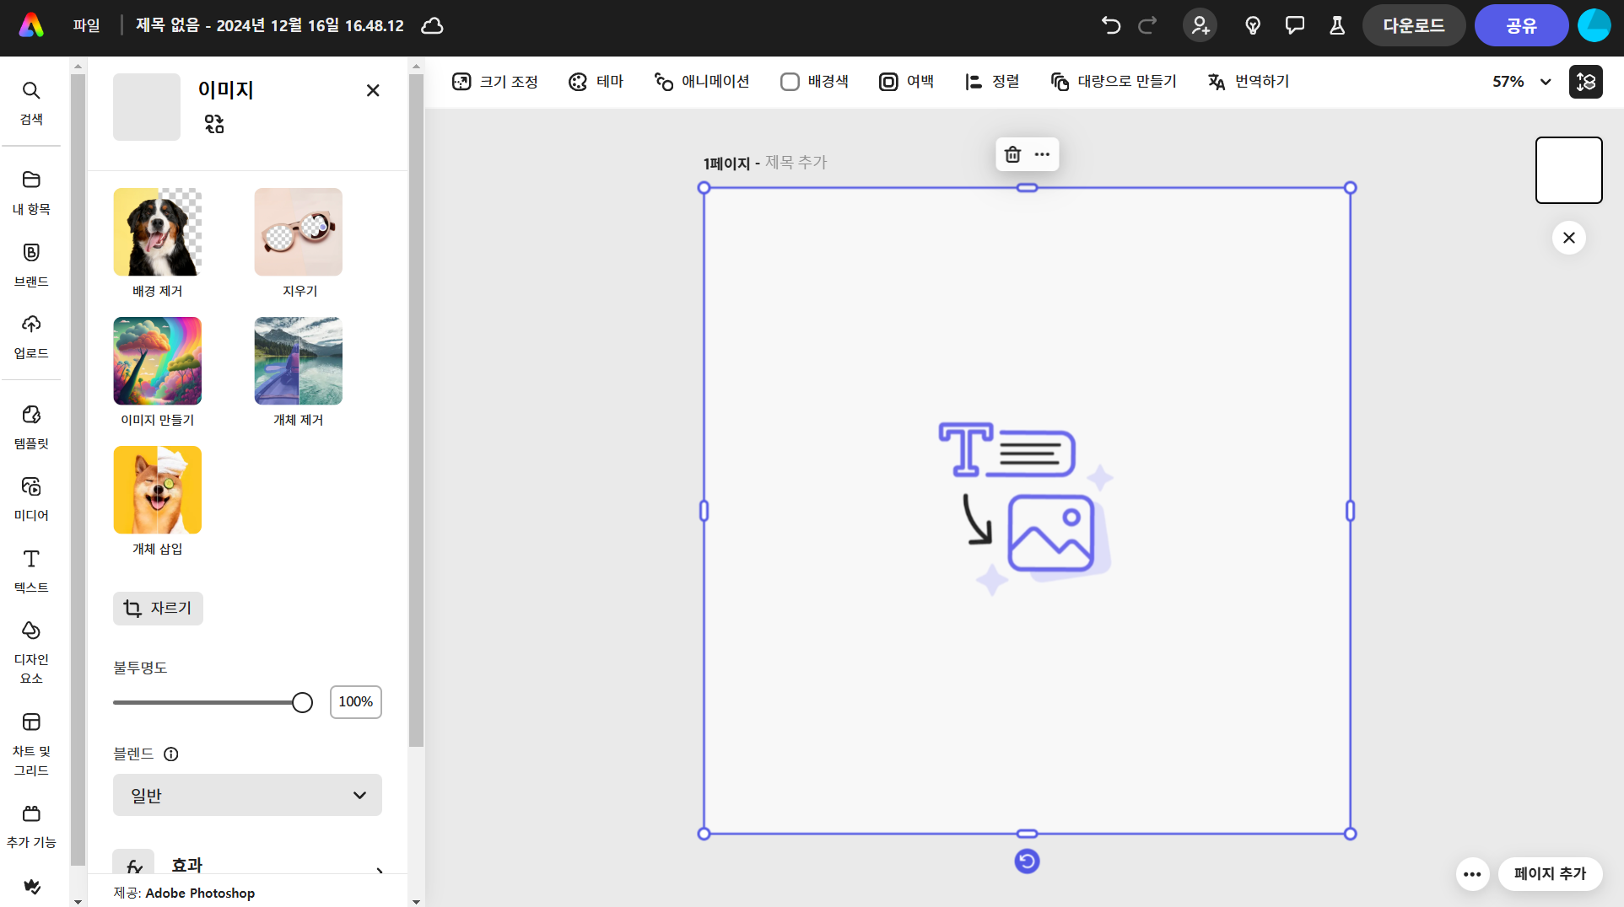Open the 애니메이션 toolbar option
Viewport: 1624px width, 907px height.
coord(702,82)
